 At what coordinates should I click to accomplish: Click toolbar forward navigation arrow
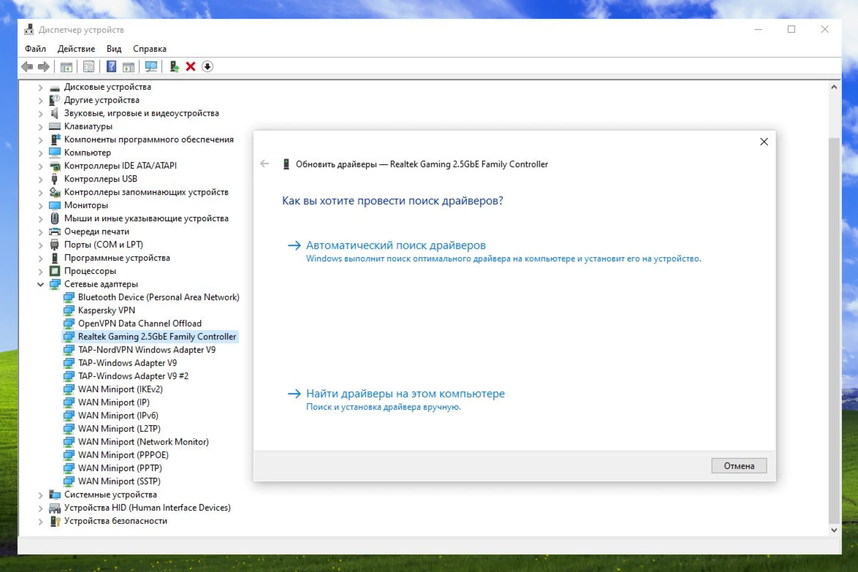coord(44,67)
